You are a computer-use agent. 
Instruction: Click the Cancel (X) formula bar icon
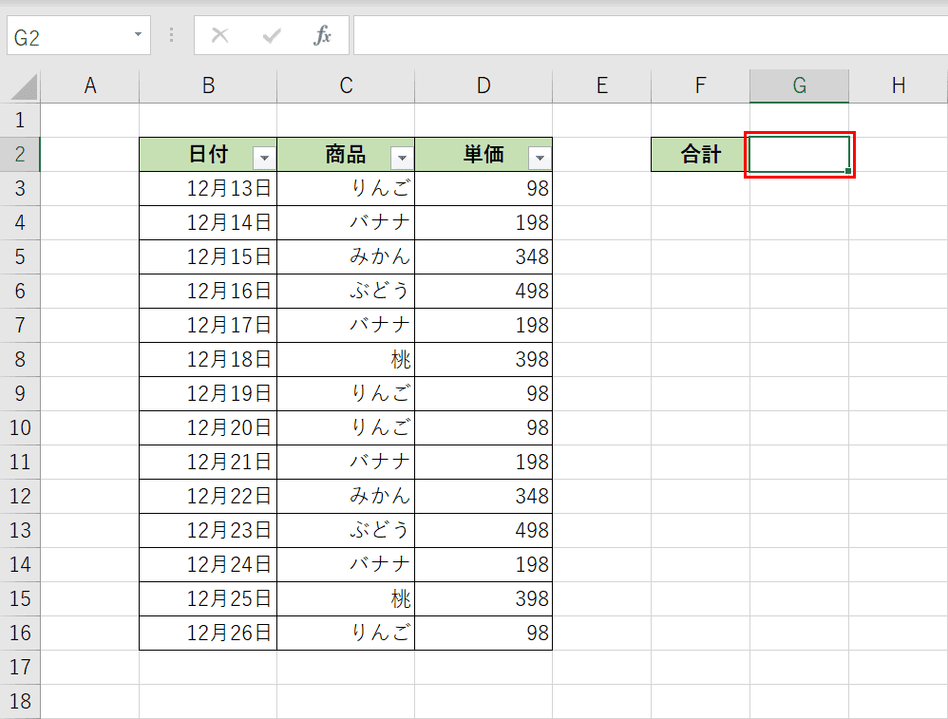[x=220, y=36]
